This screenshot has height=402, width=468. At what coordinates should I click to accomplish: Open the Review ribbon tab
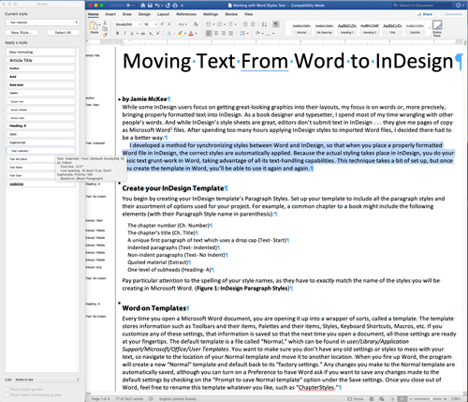coord(231,14)
